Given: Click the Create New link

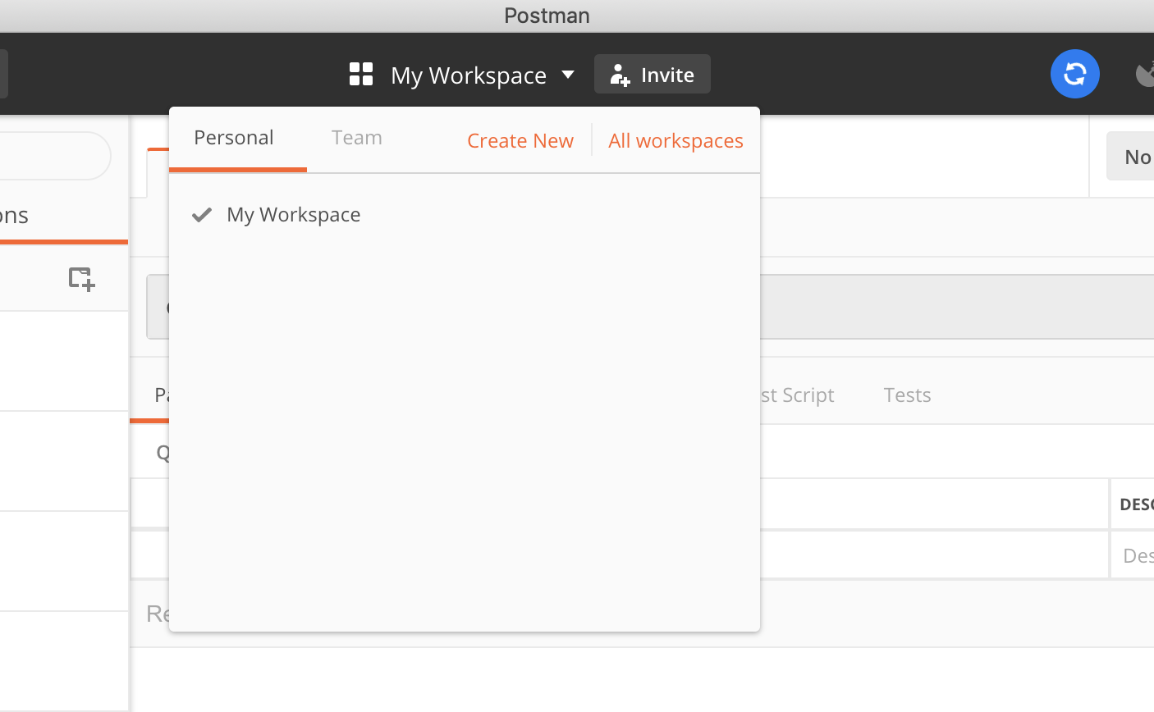Looking at the screenshot, I should click(x=520, y=141).
